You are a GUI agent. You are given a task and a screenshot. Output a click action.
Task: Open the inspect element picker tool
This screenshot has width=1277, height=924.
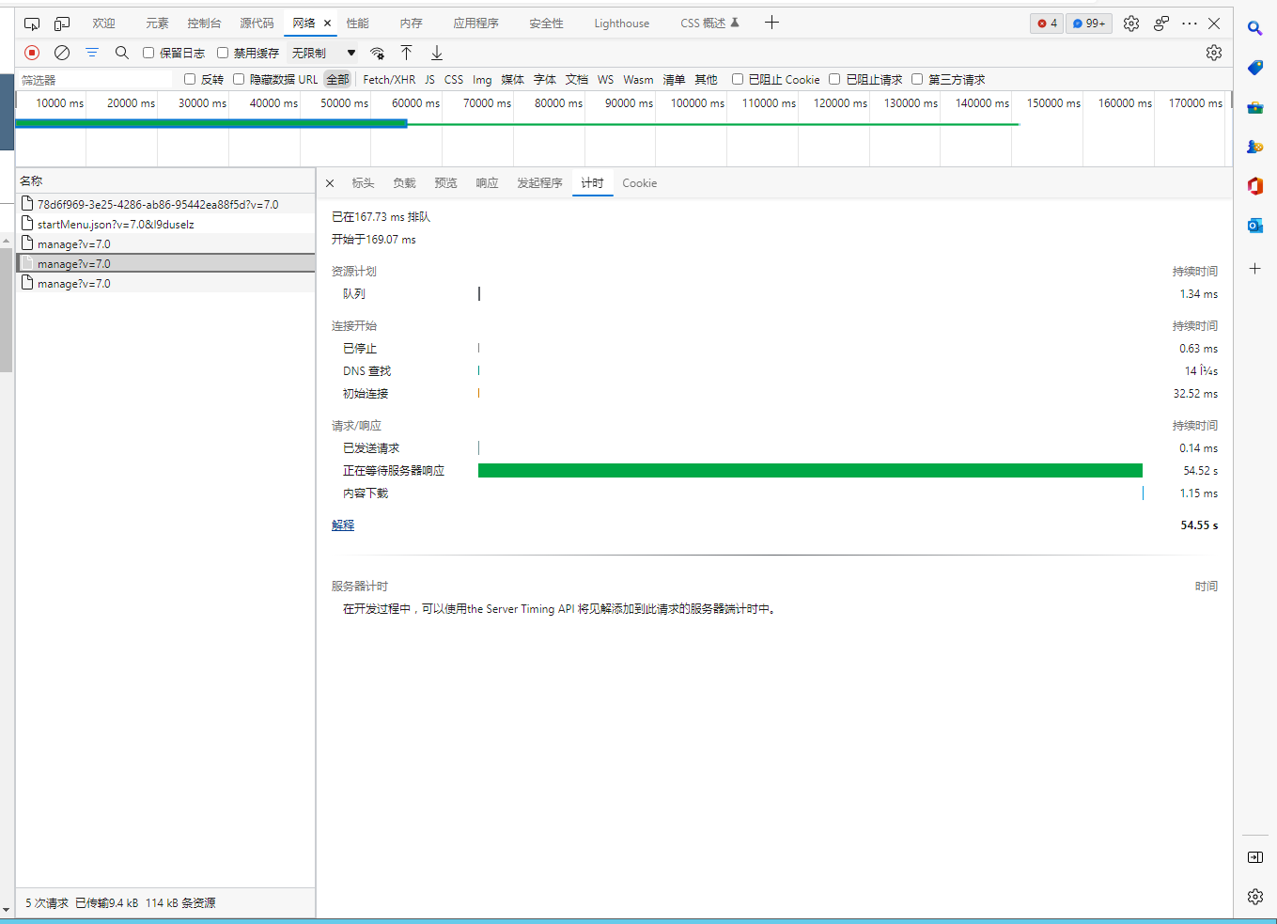pos(32,23)
